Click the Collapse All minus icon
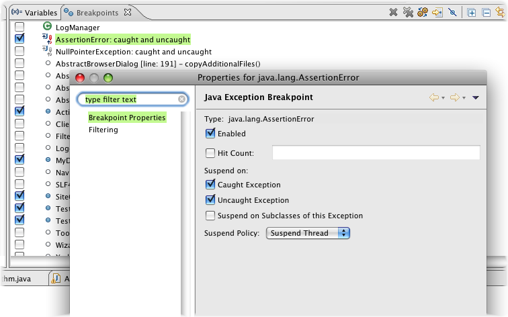This screenshot has width=508, height=317. point(486,13)
